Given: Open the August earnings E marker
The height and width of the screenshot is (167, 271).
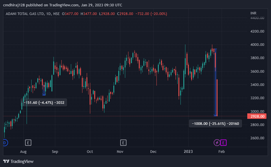Looking at the screenshot, I should coord(28,143).
